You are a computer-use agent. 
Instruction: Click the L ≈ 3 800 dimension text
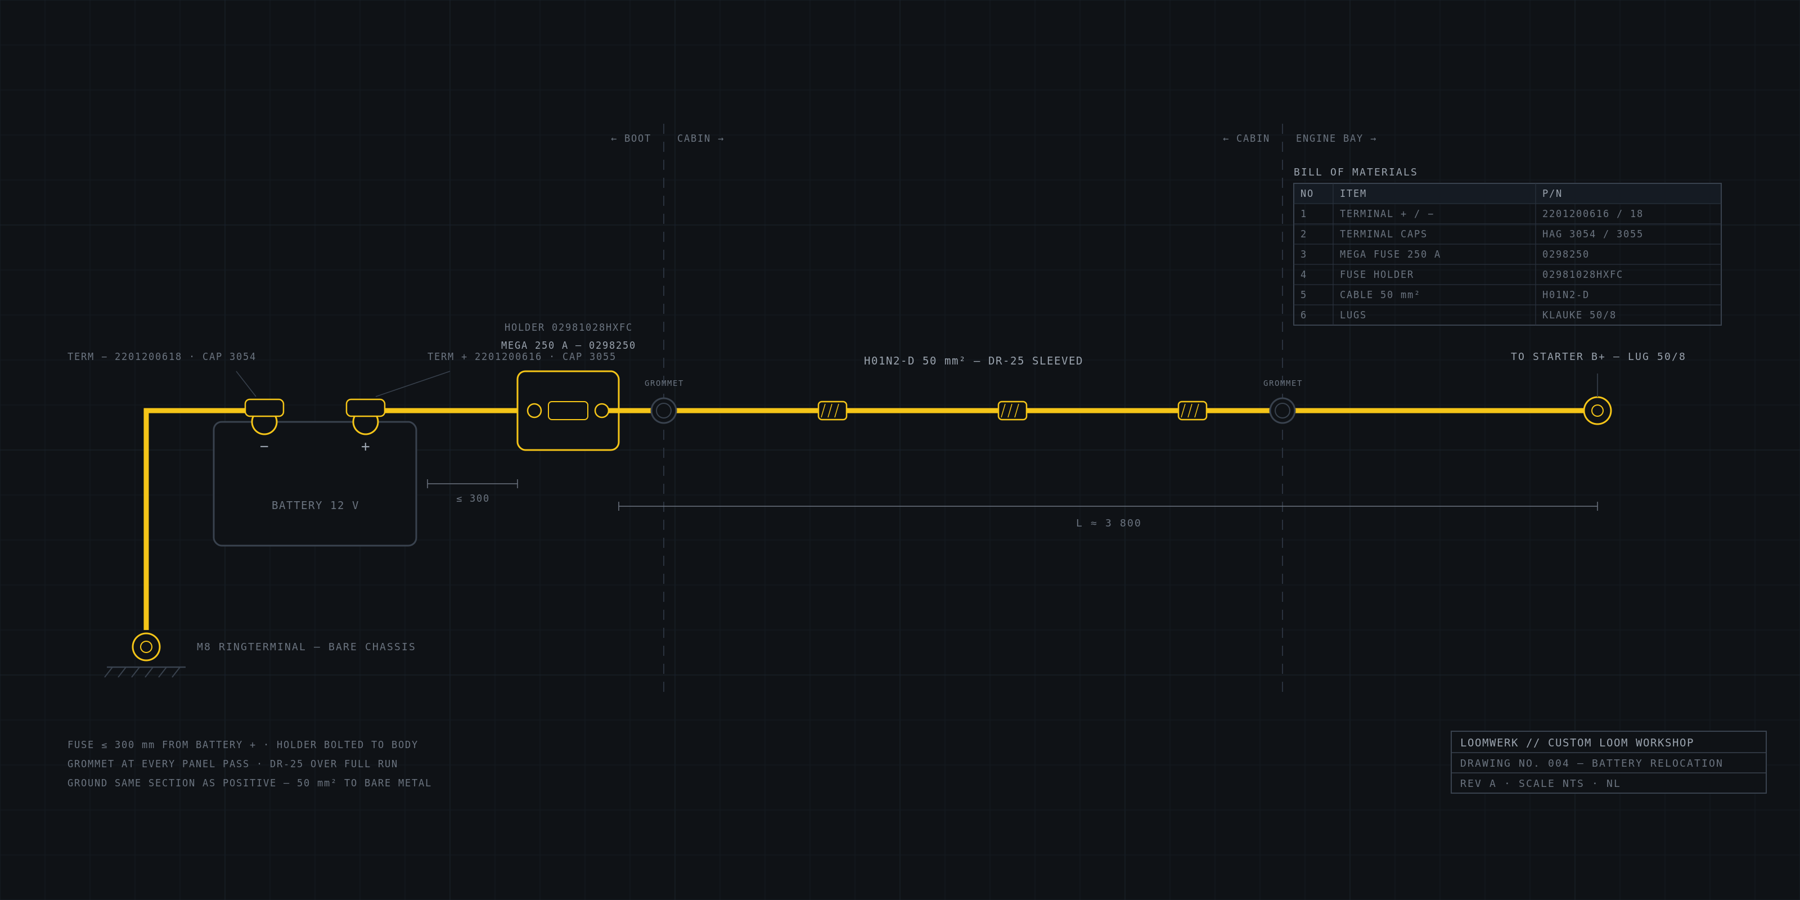tap(1108, 523)
